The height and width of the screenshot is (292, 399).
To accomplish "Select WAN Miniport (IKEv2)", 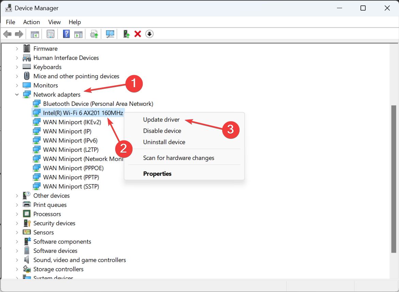I will (72, 122).
